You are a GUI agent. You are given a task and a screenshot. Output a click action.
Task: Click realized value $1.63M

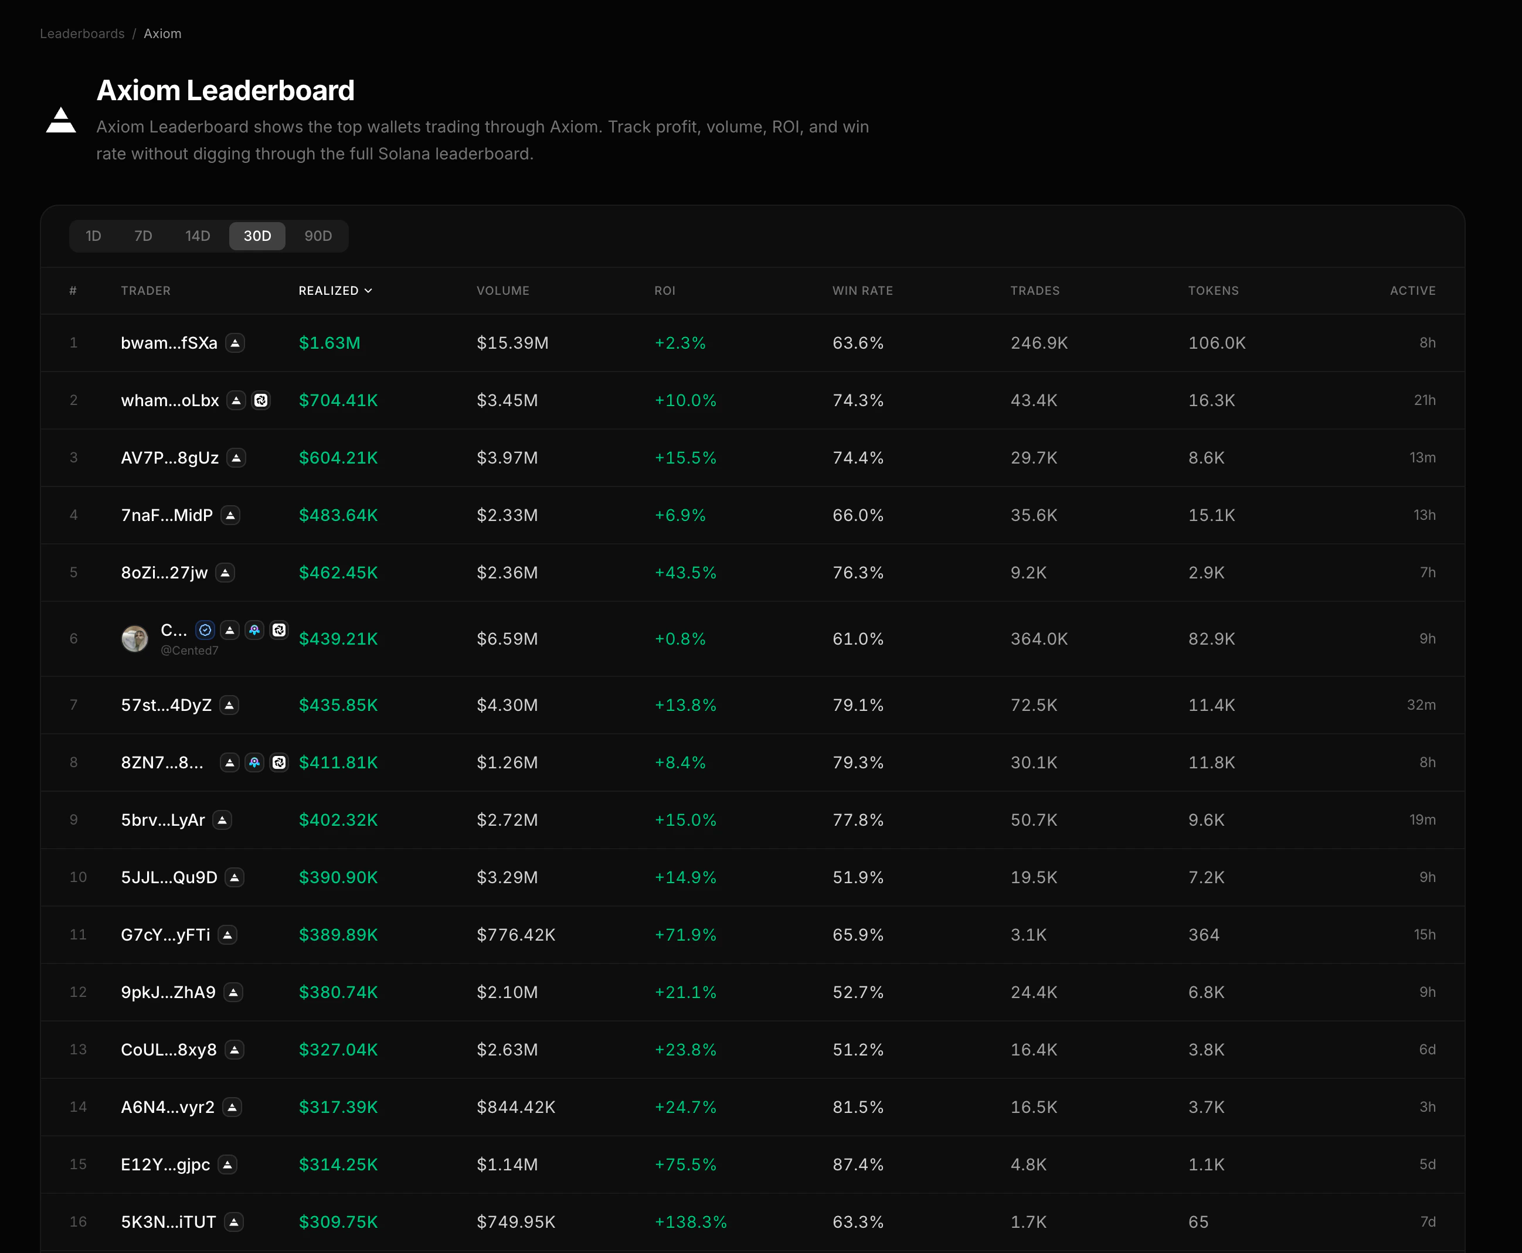click(x=329, y=343)
